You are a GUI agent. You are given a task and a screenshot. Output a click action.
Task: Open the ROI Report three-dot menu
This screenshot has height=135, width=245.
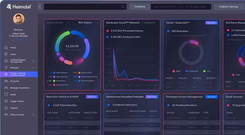point(98,23)
